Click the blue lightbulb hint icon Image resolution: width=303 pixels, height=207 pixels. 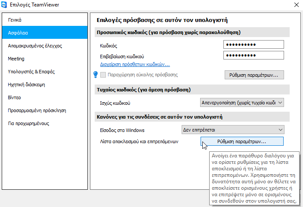click(96, 75)
